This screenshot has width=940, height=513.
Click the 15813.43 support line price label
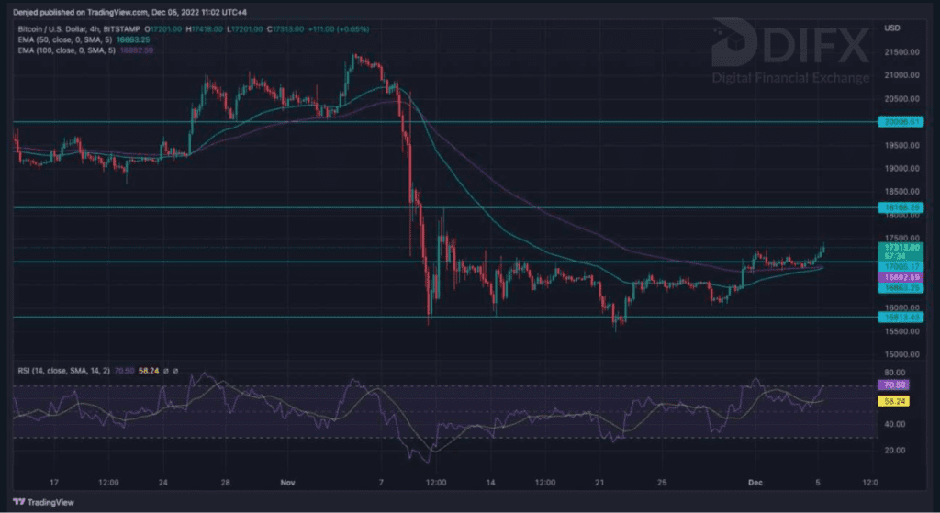click(x=901, y=317)
